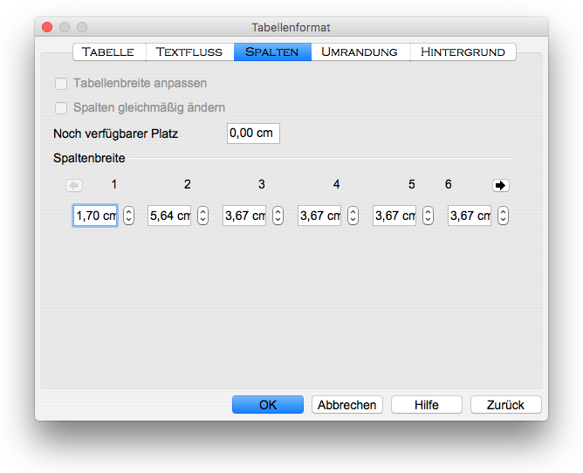Click the column 2 width stepper
This screenshot has height=473, width=583.
202,216
